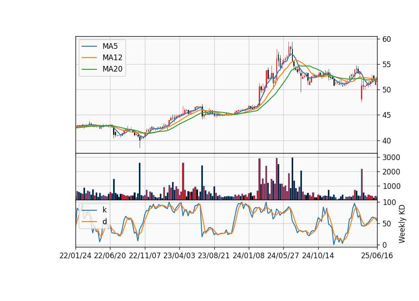Click the price axis label 60

386,39
